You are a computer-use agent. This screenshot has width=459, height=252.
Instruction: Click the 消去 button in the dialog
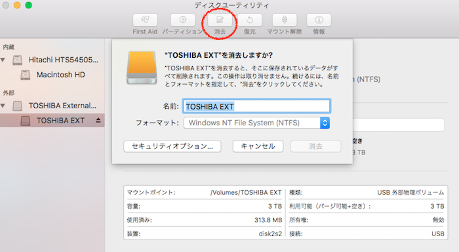[x=315, y=146]
